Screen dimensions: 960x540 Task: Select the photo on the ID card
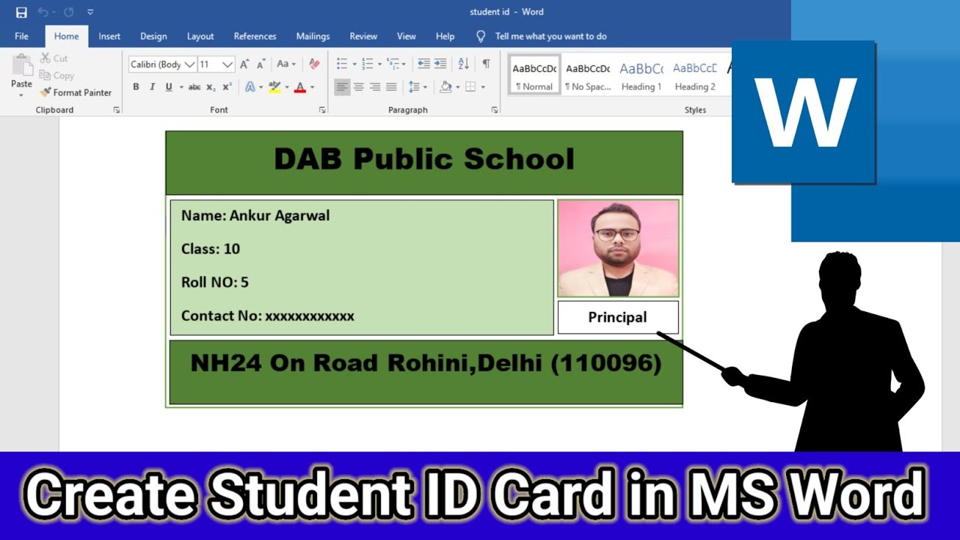point(618,248)
